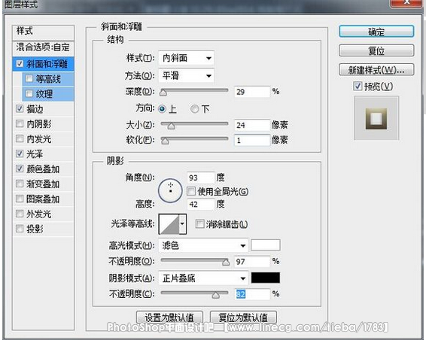Click the black shadow color swatch
Viewport: 426px width, 340px height.
click(x=266, y=278)
